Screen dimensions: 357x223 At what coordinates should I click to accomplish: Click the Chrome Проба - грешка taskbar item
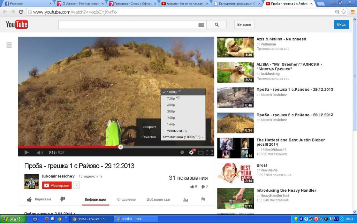[92, 219]
